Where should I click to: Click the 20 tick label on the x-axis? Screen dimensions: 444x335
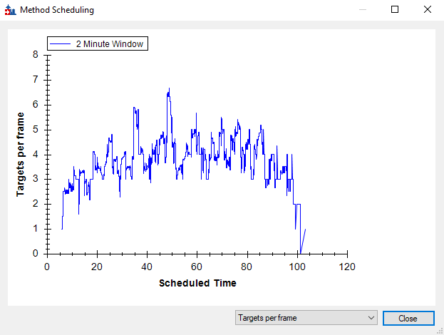(x=97, y=267)
